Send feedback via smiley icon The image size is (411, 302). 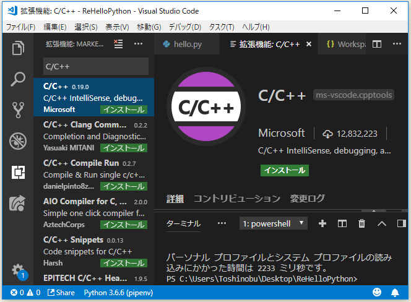[x=377, y=292]
